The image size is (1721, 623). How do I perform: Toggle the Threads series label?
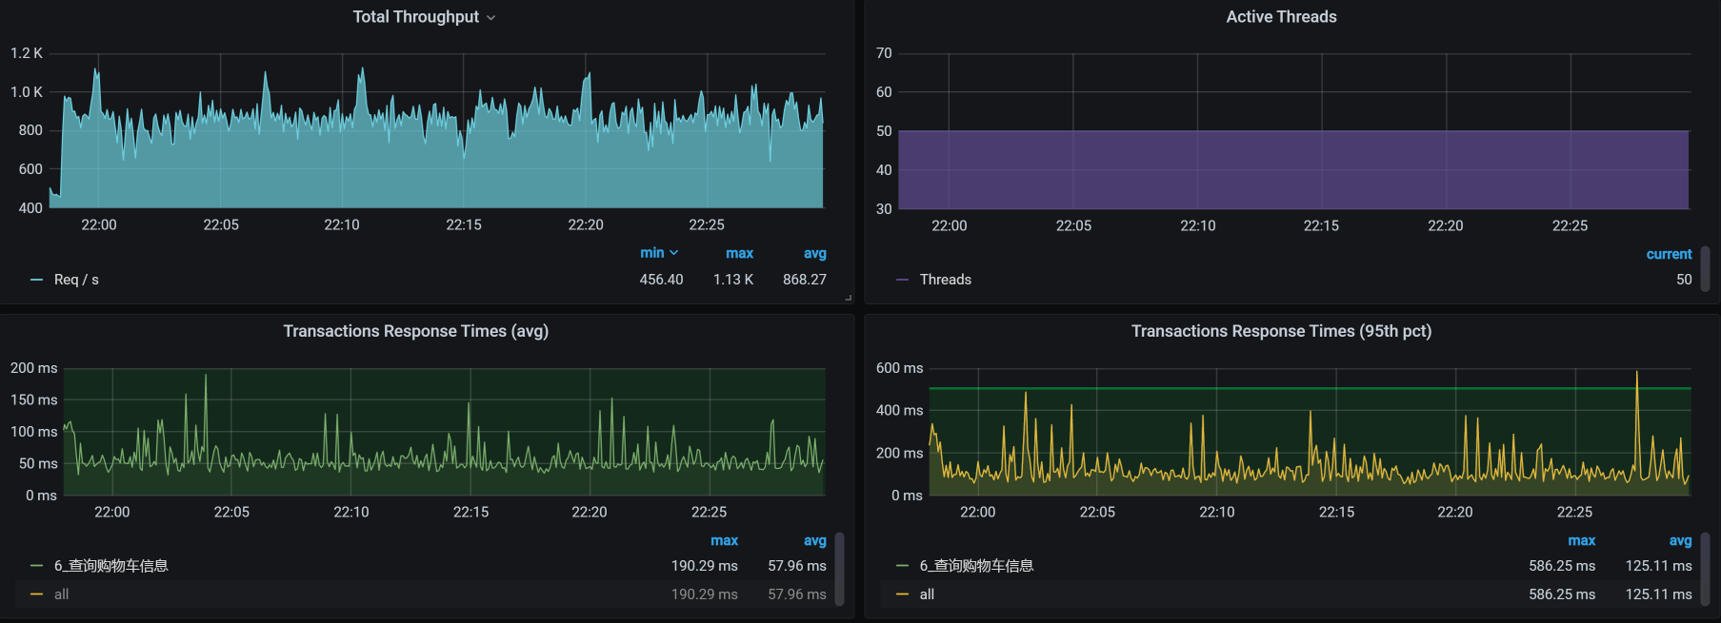945,280
